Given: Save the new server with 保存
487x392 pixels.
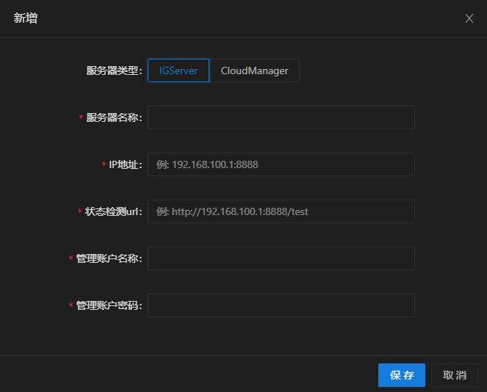Looking at the screenshot, I should [402, 375].
